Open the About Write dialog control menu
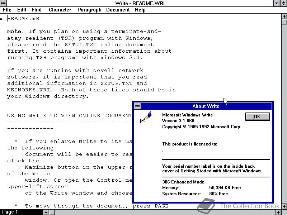Screen dimensions: 287x215 tap(137, 106)
